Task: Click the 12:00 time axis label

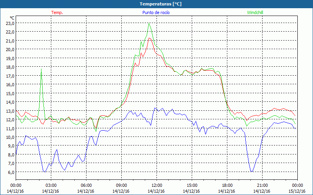Action: point(157,185)
